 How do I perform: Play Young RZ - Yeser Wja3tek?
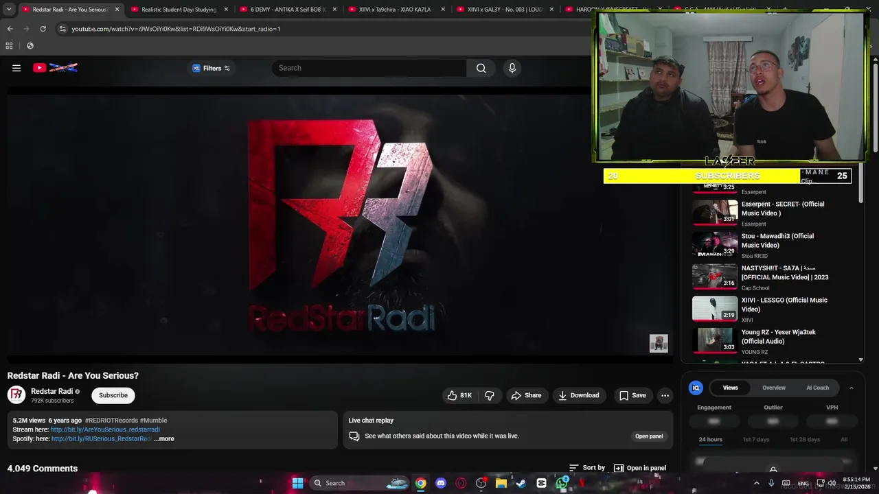(715, 340)
